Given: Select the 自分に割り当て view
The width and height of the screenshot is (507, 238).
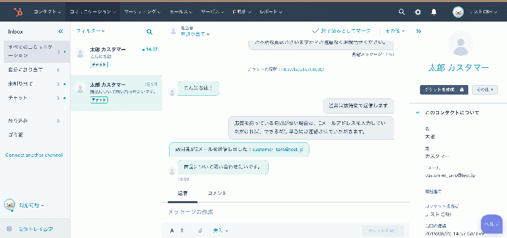Looking at the screenshot, I should coord(35,69).
